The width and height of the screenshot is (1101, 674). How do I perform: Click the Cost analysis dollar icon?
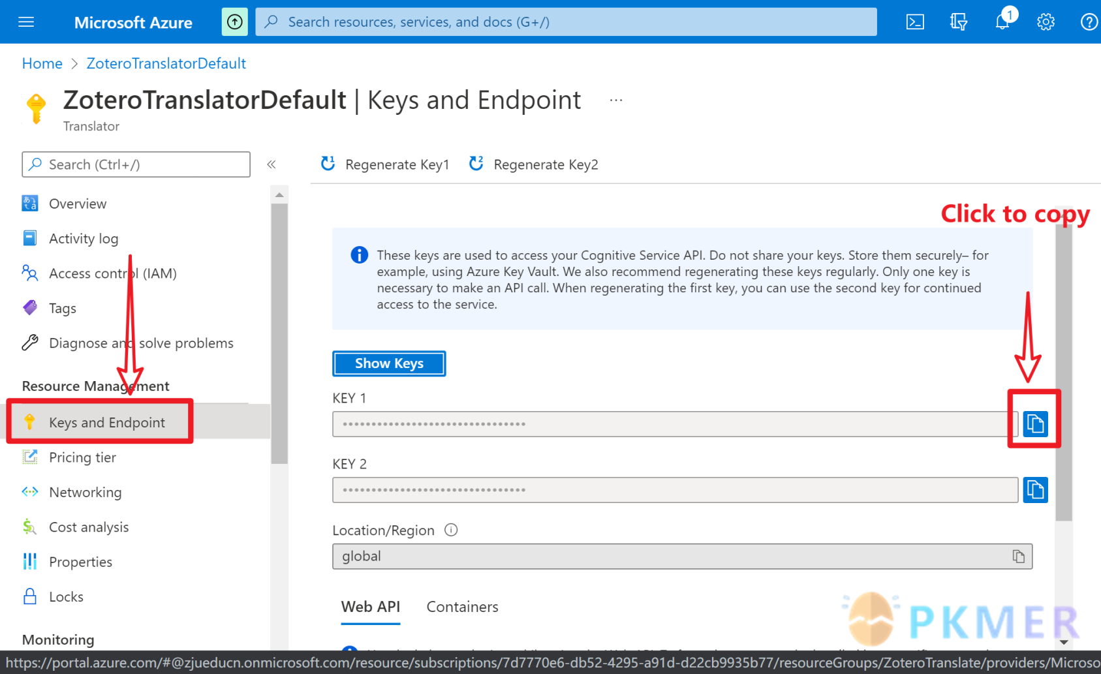[30, 527]
